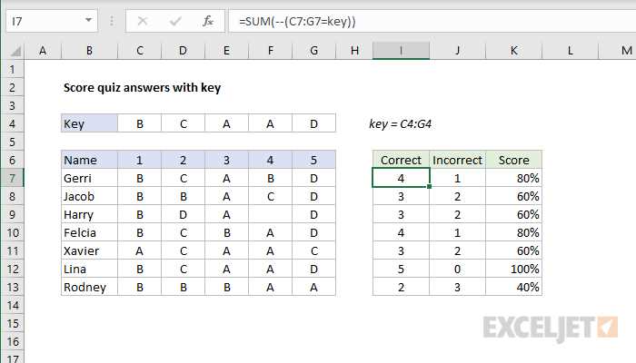Expand the Name Box dropdown arrow

pyautogui.click(x=88, y=20)
